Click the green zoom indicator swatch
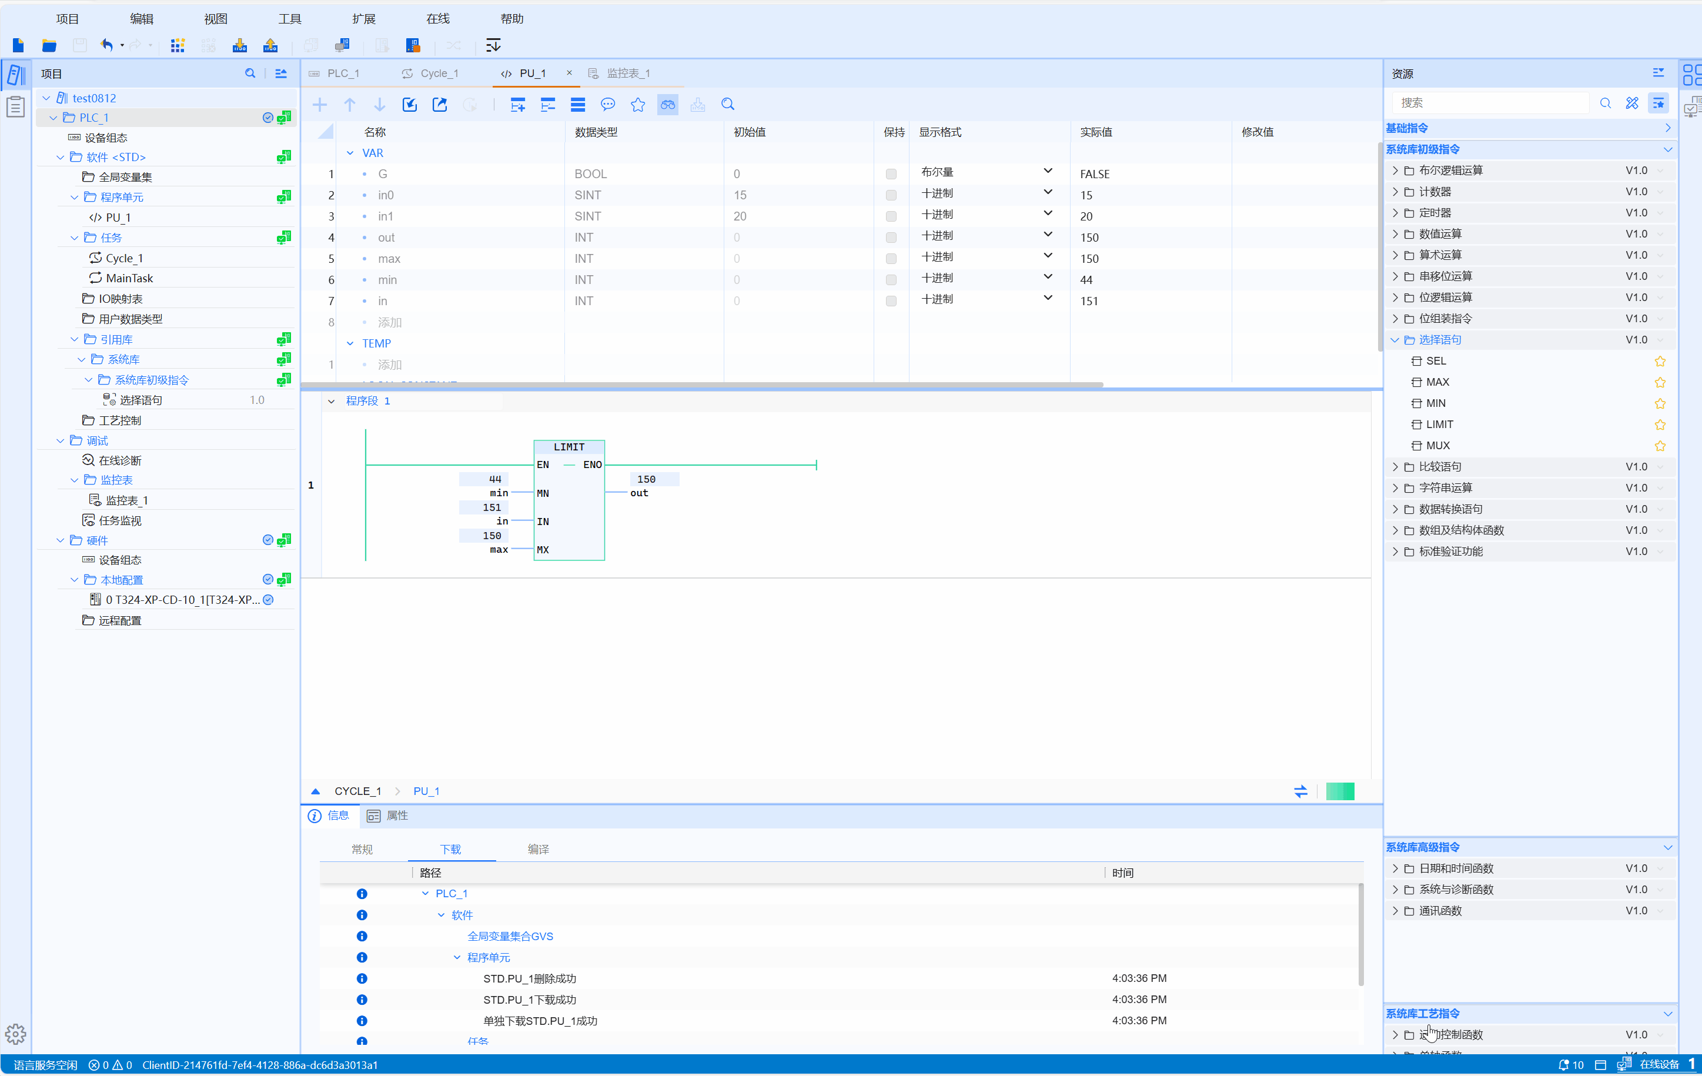This screenshot has height=1076, width=1702. click(x=1339, y=791)
